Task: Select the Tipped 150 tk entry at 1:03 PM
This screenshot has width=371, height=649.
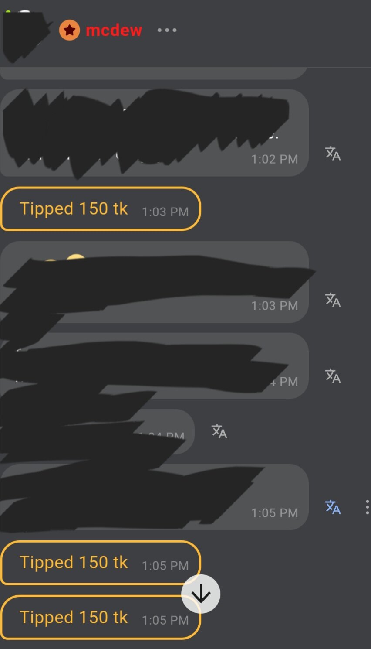Action: click(x=101, y=209)
